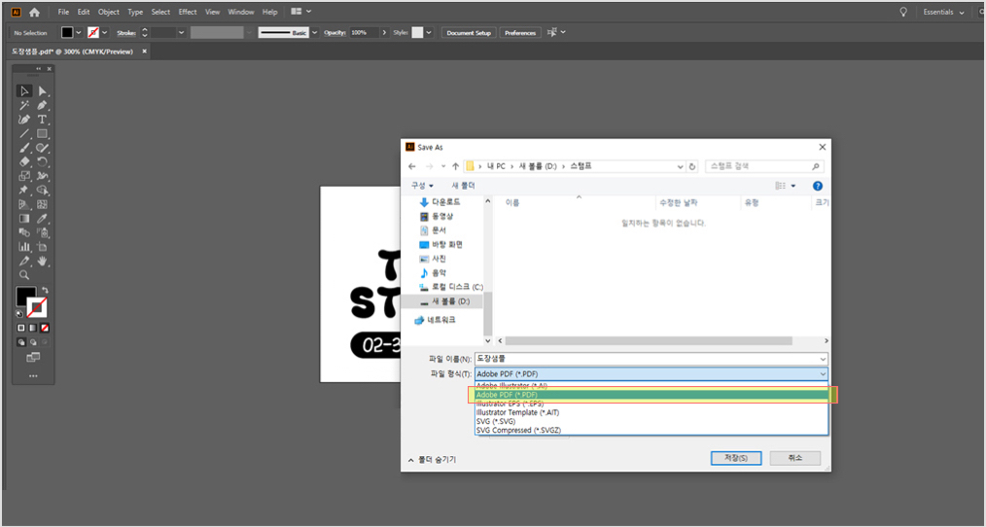Switch to Gradient fill mode

click(x=33, y=328)
